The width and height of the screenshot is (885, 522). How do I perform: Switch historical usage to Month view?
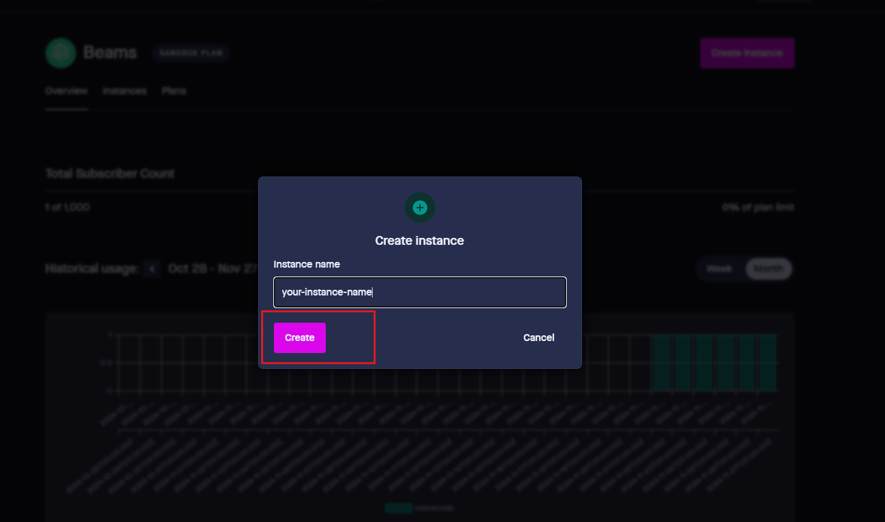click(x=768, y=269)
